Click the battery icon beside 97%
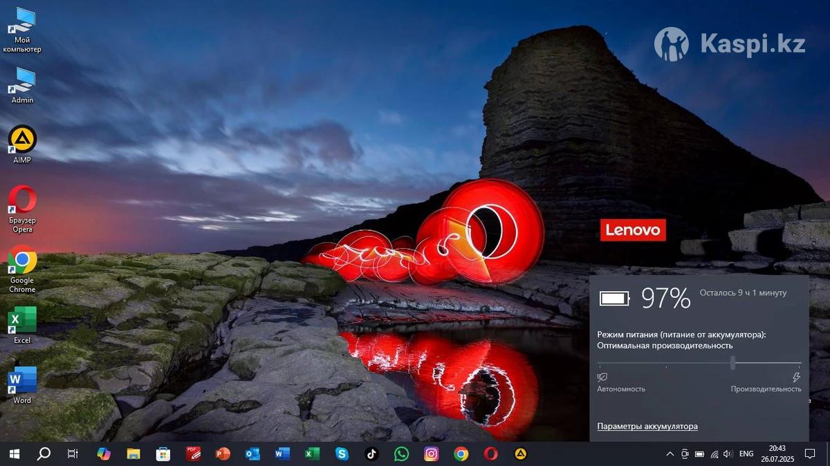This screenshot has height=466, width=830. (x=614, y=298)
